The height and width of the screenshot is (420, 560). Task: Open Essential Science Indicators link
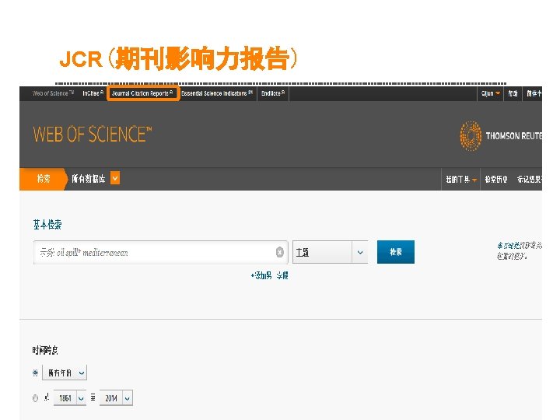point(217,93)
